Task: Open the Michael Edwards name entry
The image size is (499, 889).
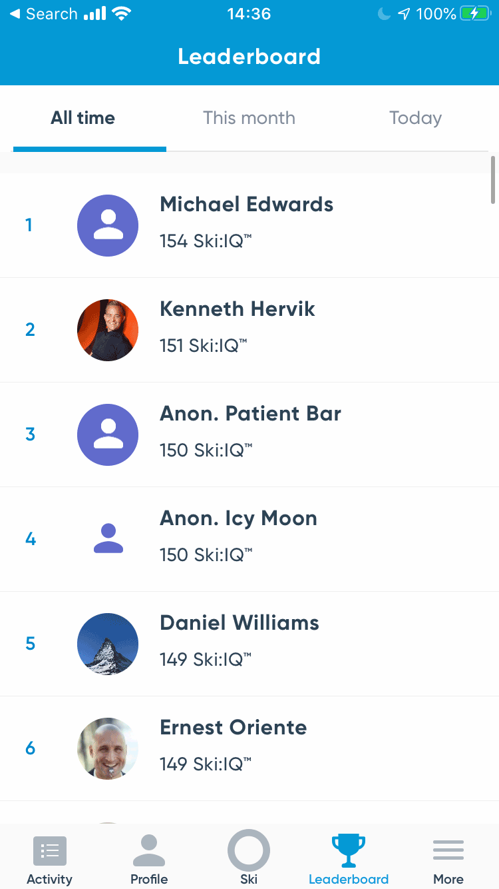Action: [246, 204]
